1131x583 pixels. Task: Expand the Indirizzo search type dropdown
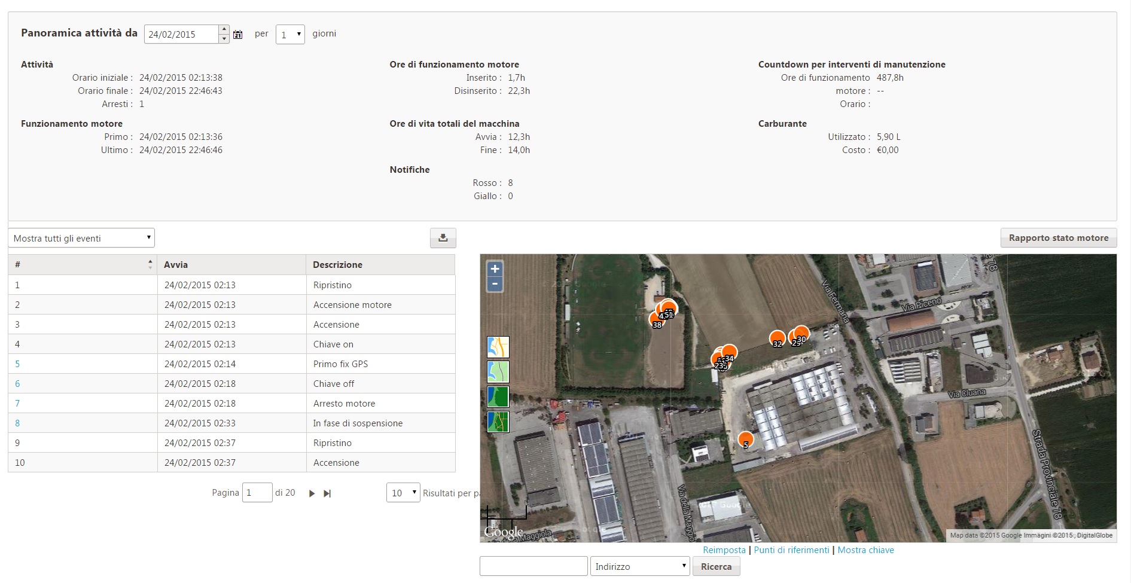point(639,566)
